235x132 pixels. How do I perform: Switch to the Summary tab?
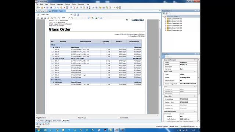point(41,121)
